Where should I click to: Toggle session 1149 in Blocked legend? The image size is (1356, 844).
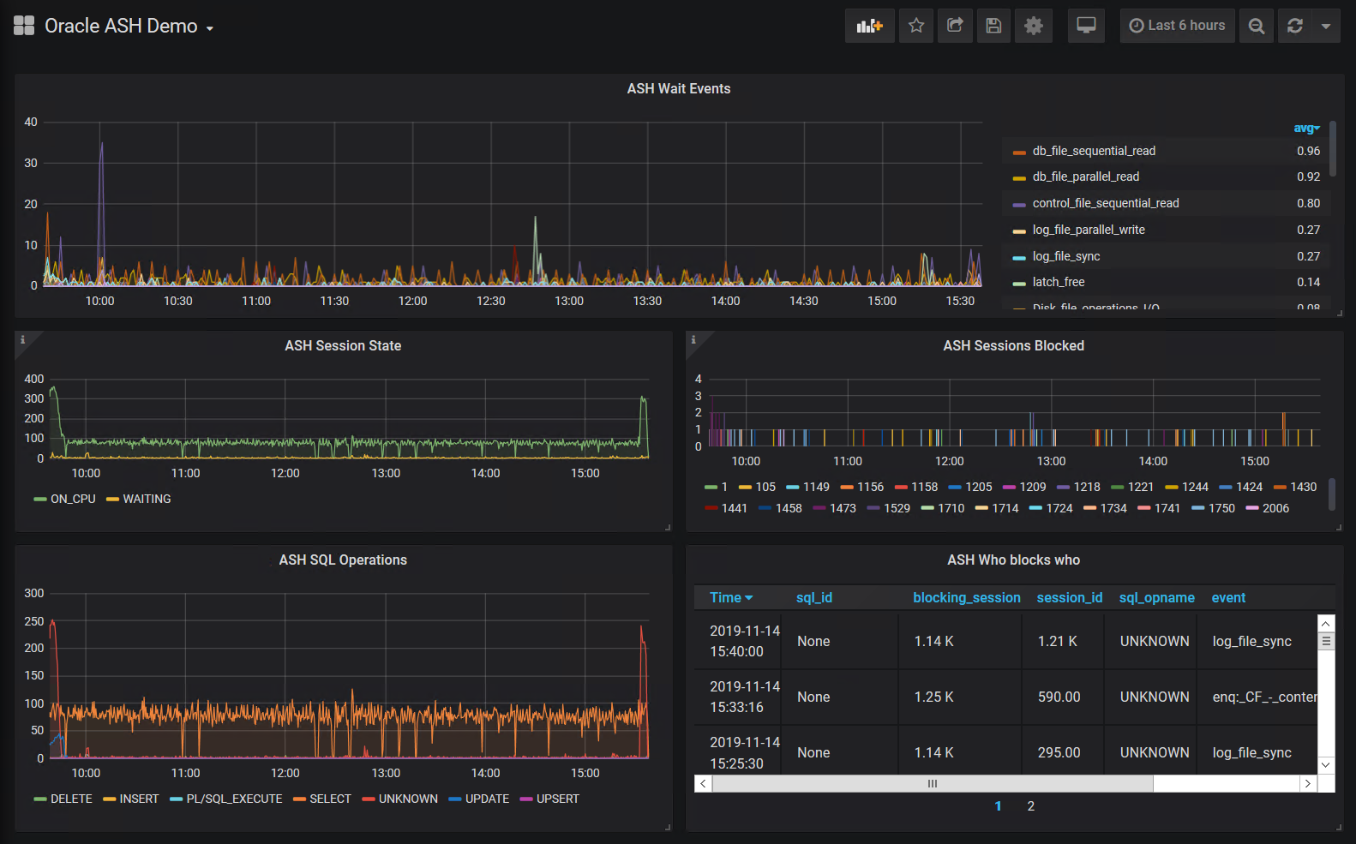coord(816,487)
